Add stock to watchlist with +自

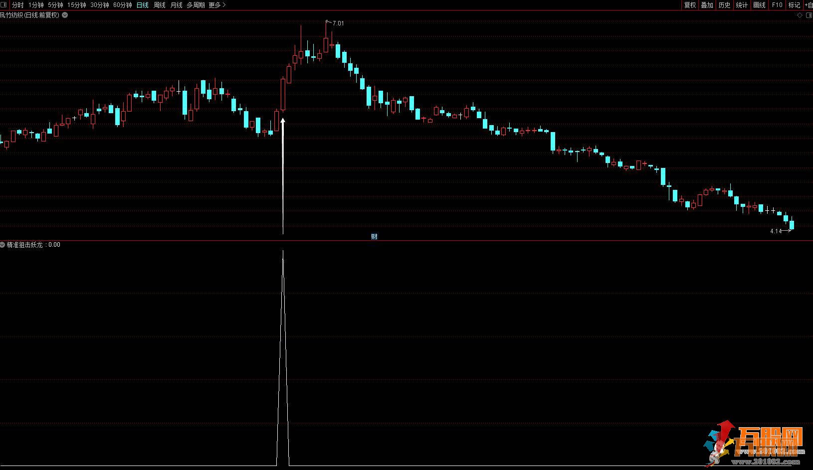[808, 5]
